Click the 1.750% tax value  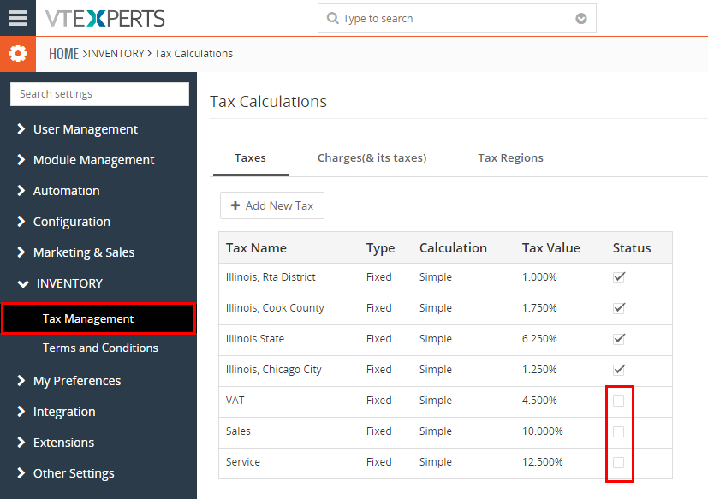pos(539,307)
